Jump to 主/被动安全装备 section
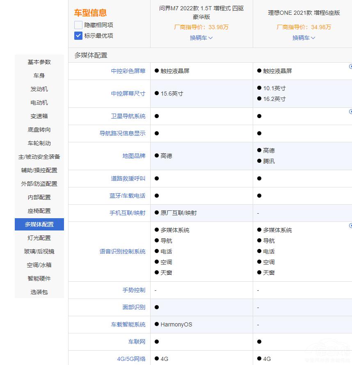The width and height of the screenshot is (352, 365). click(x=39, y=157)
